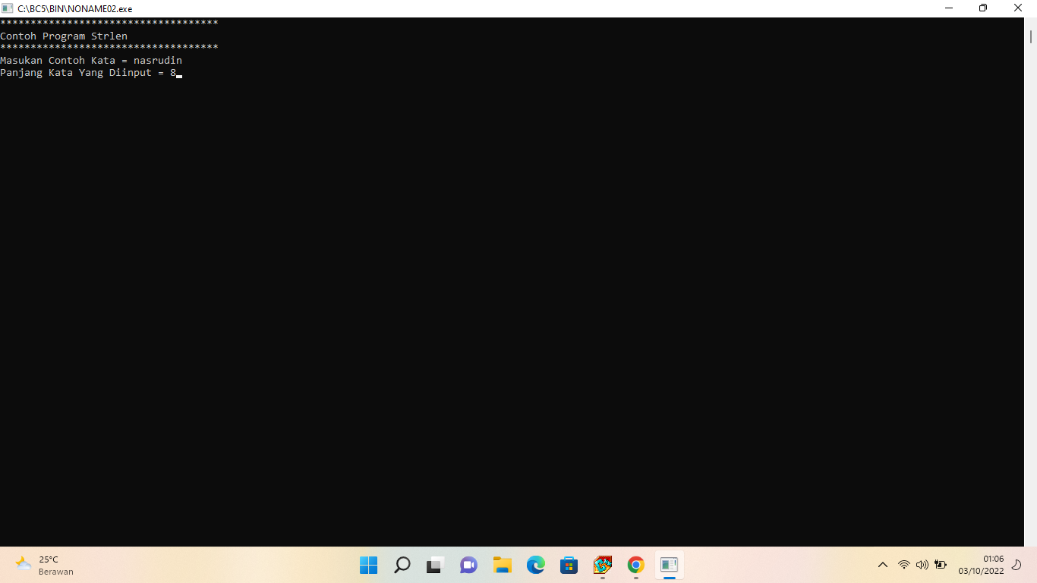The image size is (1037, 583).
Task: Open weather widget showing 25°C Berawan
Action: 46,565
